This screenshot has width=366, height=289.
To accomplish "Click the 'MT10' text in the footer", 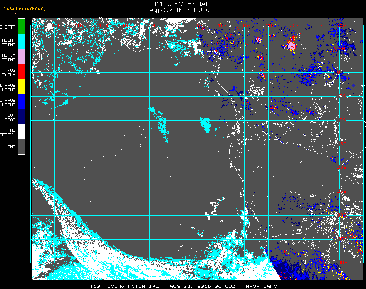I will coord(93,286).
